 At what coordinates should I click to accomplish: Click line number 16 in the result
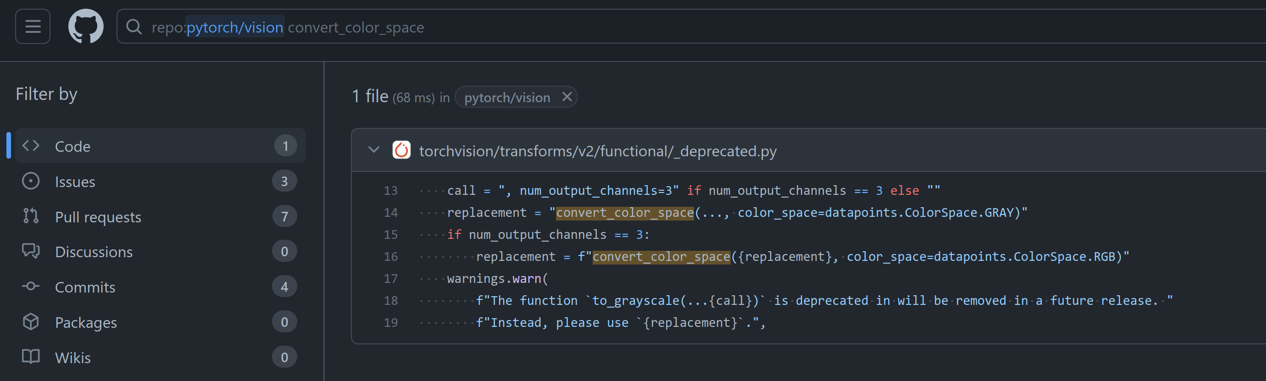click(391, 257)
